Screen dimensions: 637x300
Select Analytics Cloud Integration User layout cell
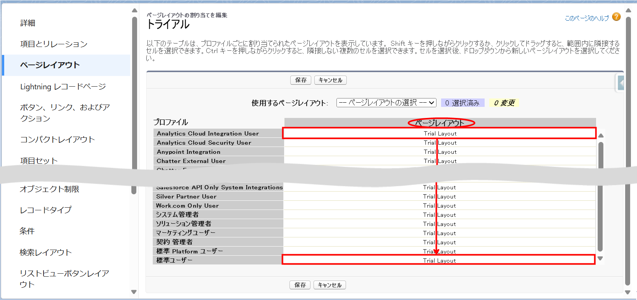click(440, 134)
